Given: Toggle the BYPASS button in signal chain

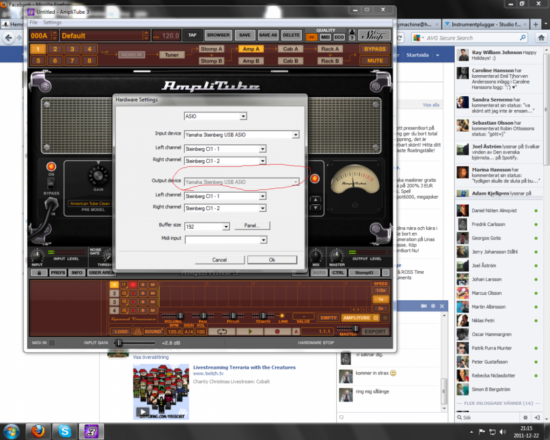Looking at the screenshot, I should (x=374, y=49).
